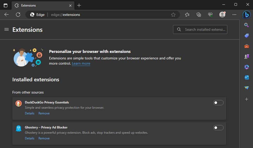Minimize the Edge window
The height and width of the screenshot is (148, 253).
(224, 5)
